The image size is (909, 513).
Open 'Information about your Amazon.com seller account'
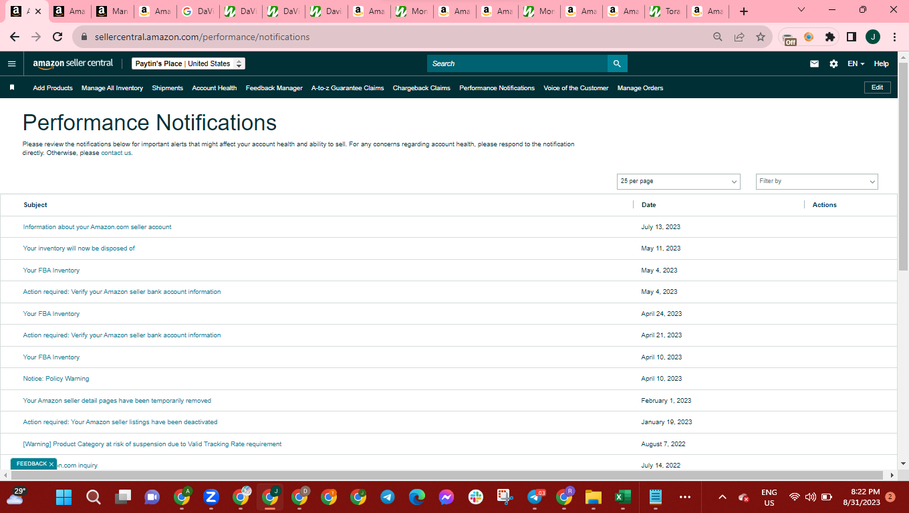click(98, 227)
